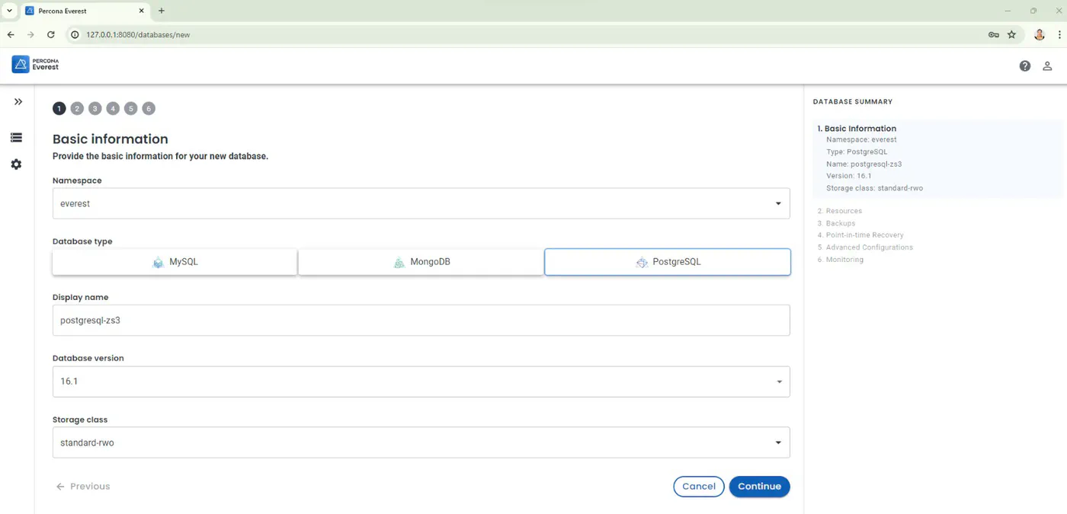Image resolution: width=1067 pixels, height=514 pixels.
Task: View site information icon in address bar
Action: point(75,34)
